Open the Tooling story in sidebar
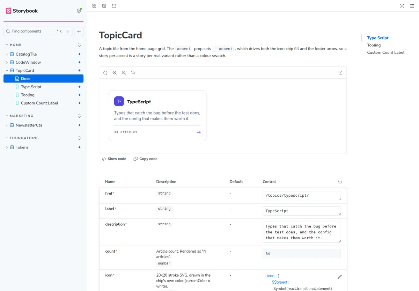Screen dimensions: 419x291 (28, 95)
